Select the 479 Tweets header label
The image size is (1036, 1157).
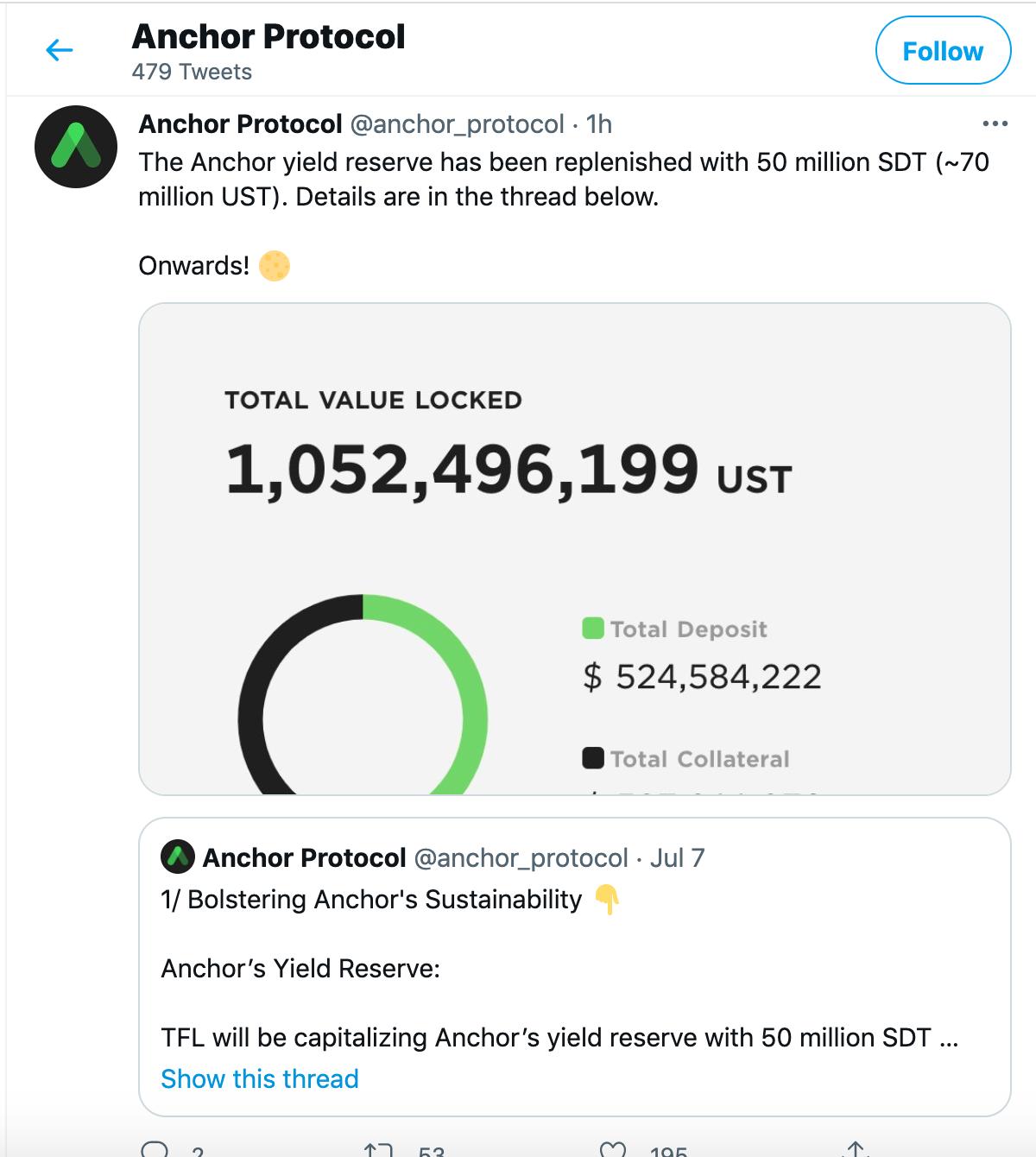click(x=191, y=73)
